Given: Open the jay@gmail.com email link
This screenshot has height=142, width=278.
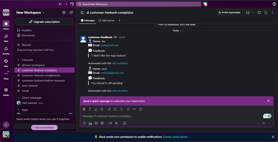Looking at the screenshot, I should (110, 45).
